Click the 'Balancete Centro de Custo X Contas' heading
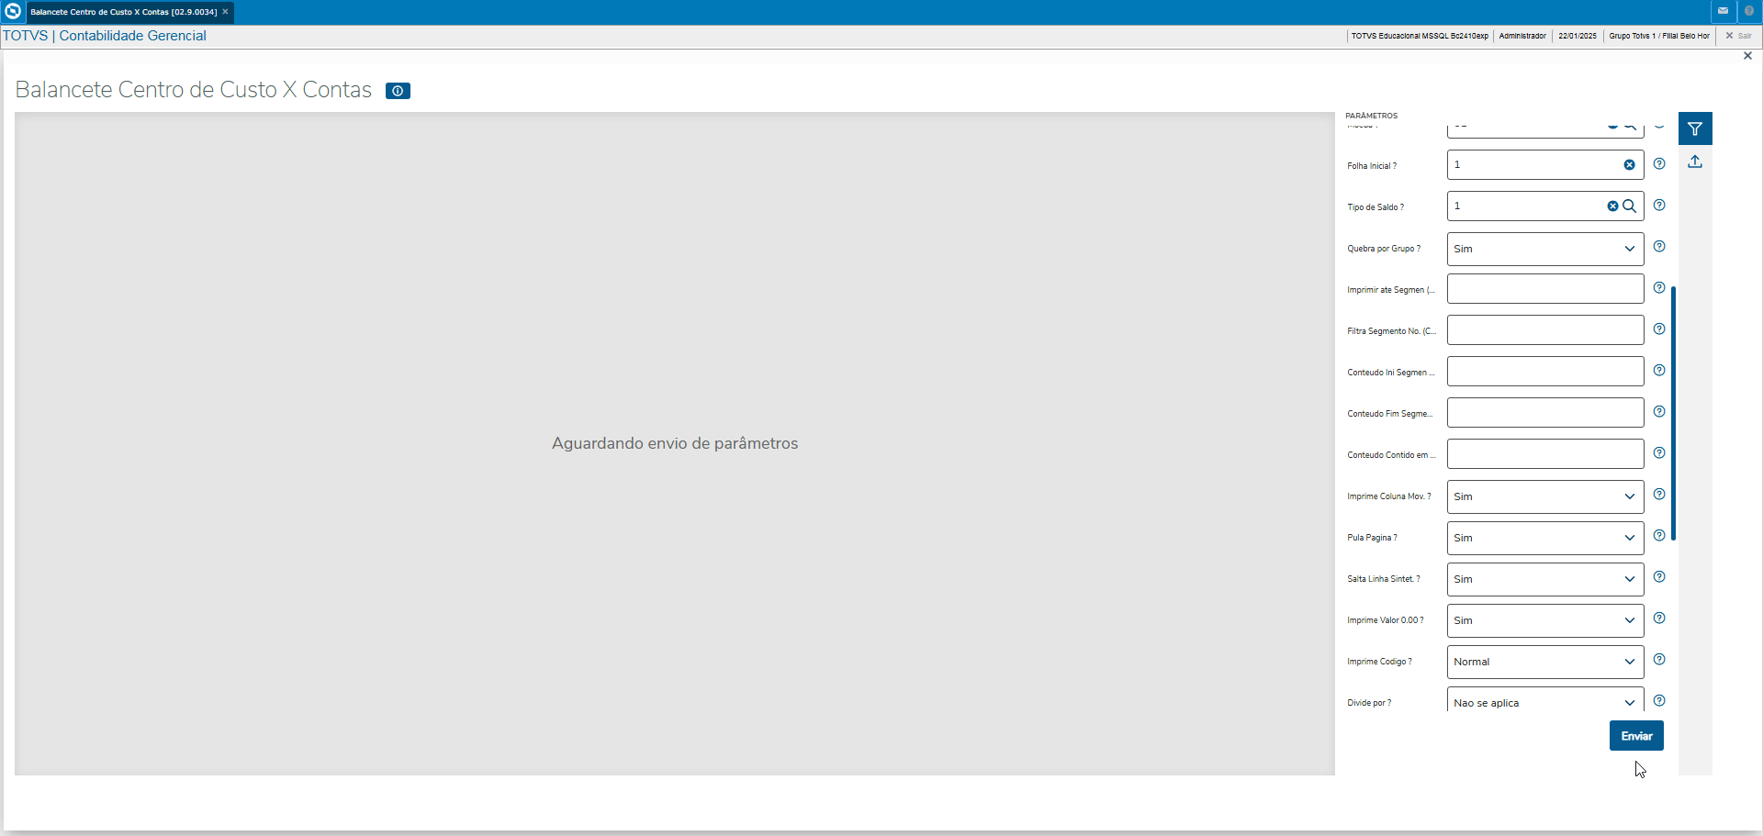This screenshot has width=1763, height=836. coord(194,90)
